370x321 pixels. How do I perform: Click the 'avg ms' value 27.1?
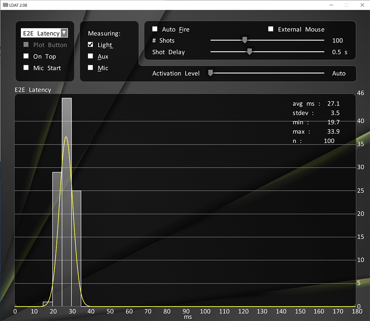pyautogui.click(x=334, y=104)
